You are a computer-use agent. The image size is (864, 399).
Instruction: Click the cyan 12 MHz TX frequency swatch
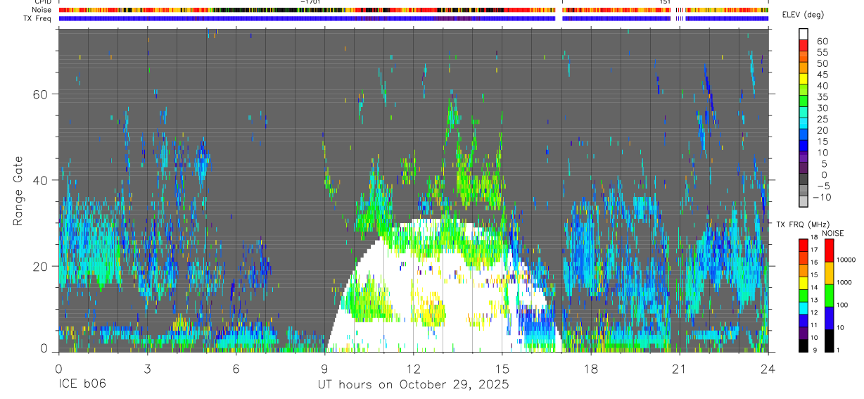click(803, 308)
